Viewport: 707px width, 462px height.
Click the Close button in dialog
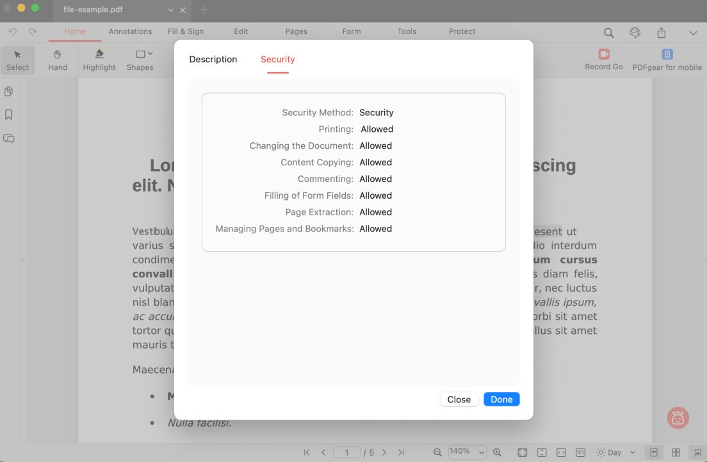point(459,399)
